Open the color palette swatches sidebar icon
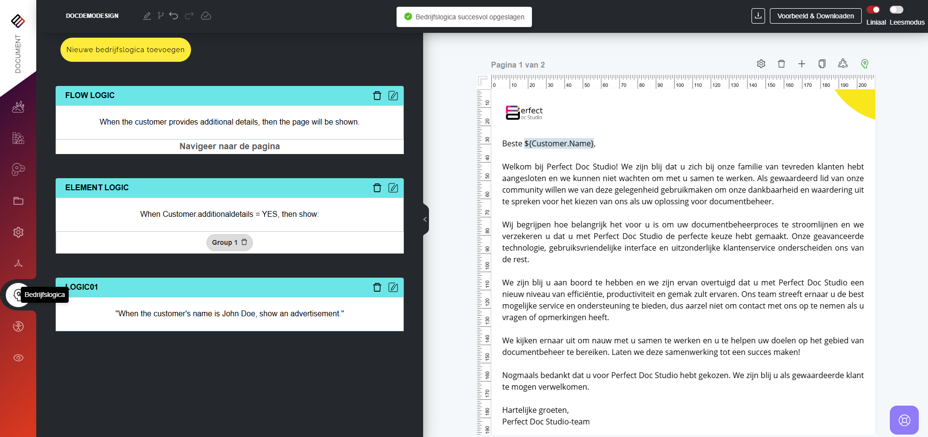928x437 pixels. (18, 169)
